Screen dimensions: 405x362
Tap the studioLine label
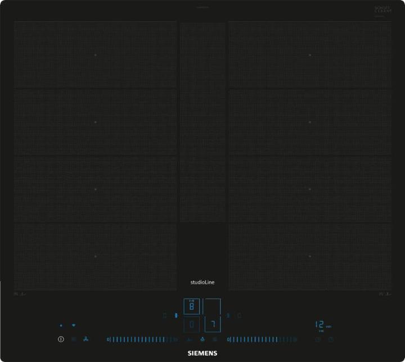point(202,282)
